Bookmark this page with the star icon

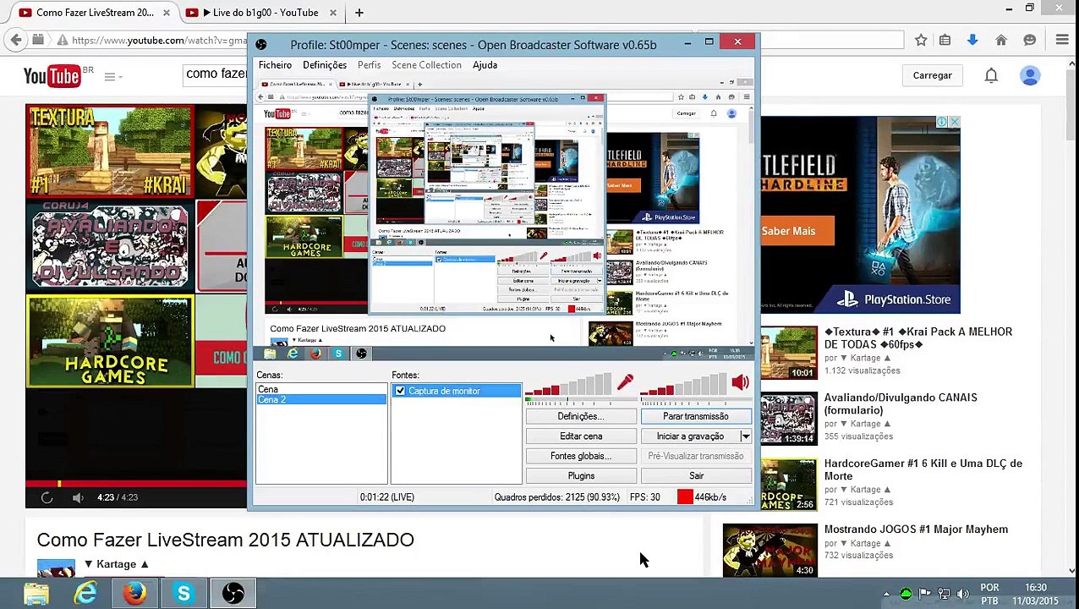click(x=921, y=40)
